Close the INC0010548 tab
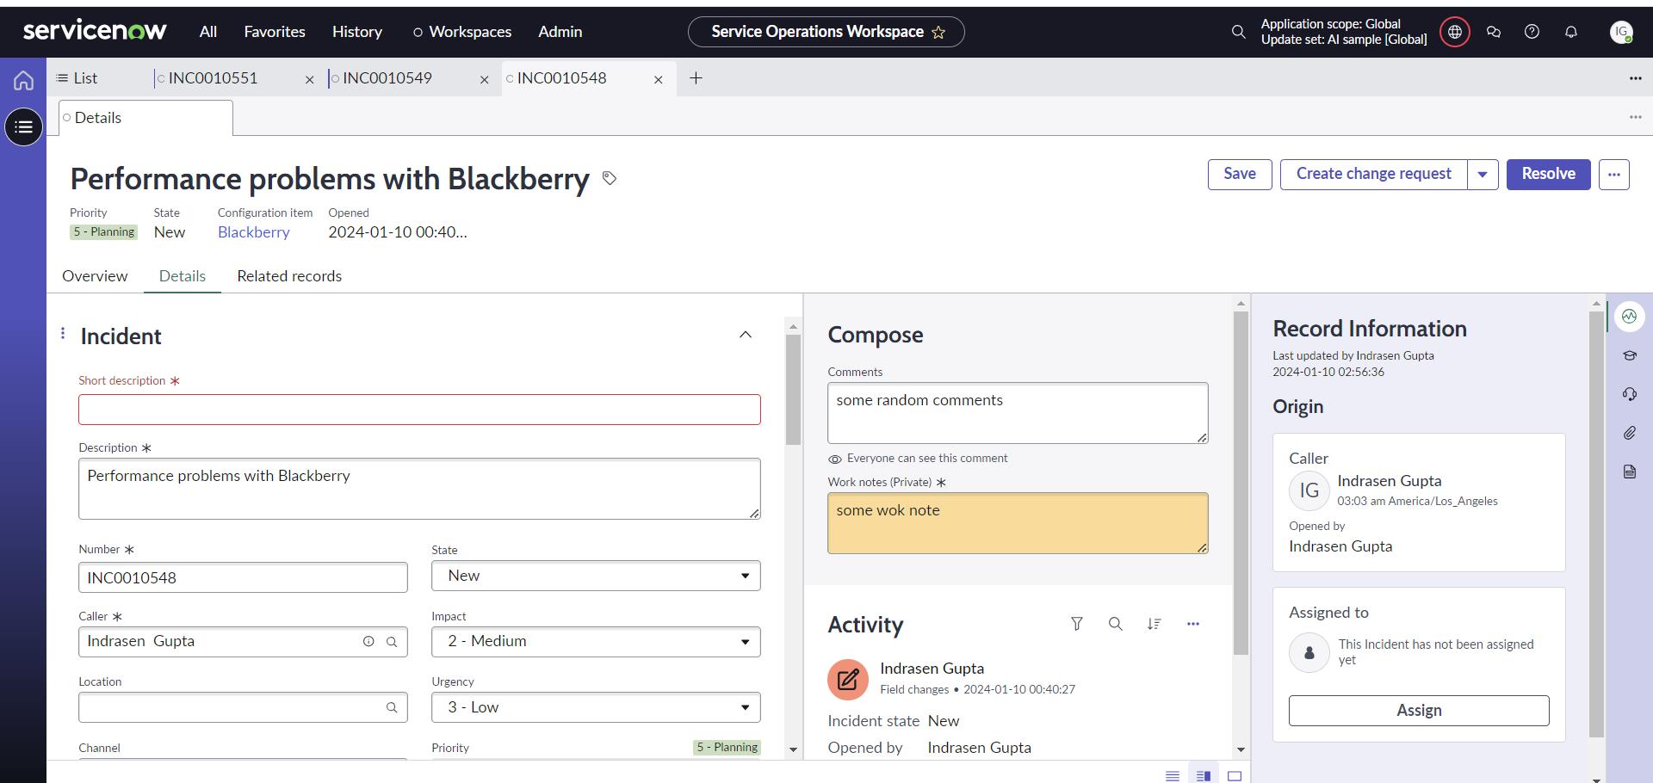The image size is (1653, 783). [659, 80]
